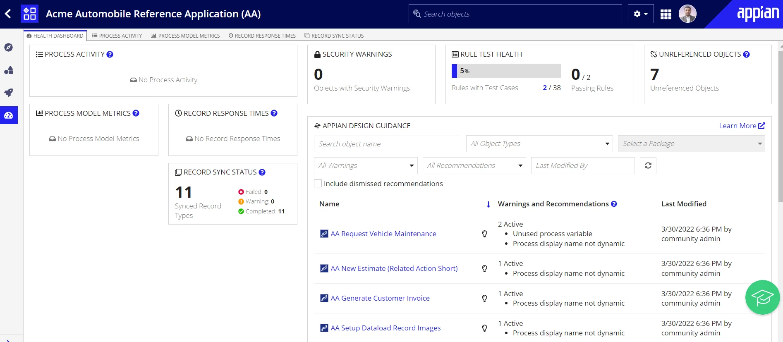Click the Warning: 0 sync status
This screenshot has width=783, height=342.
(x=256, y=201)
